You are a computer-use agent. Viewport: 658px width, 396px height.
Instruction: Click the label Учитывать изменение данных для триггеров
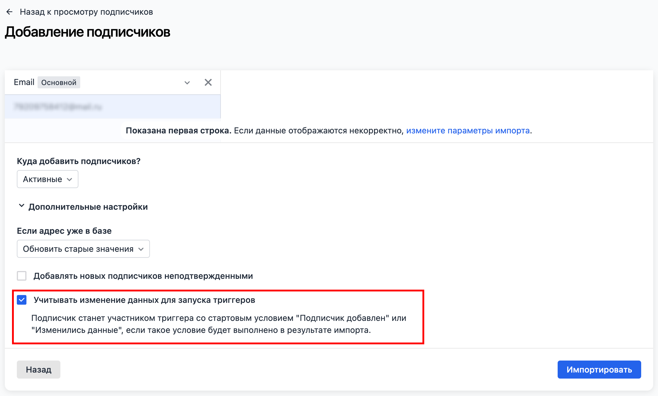coord(144,300)
